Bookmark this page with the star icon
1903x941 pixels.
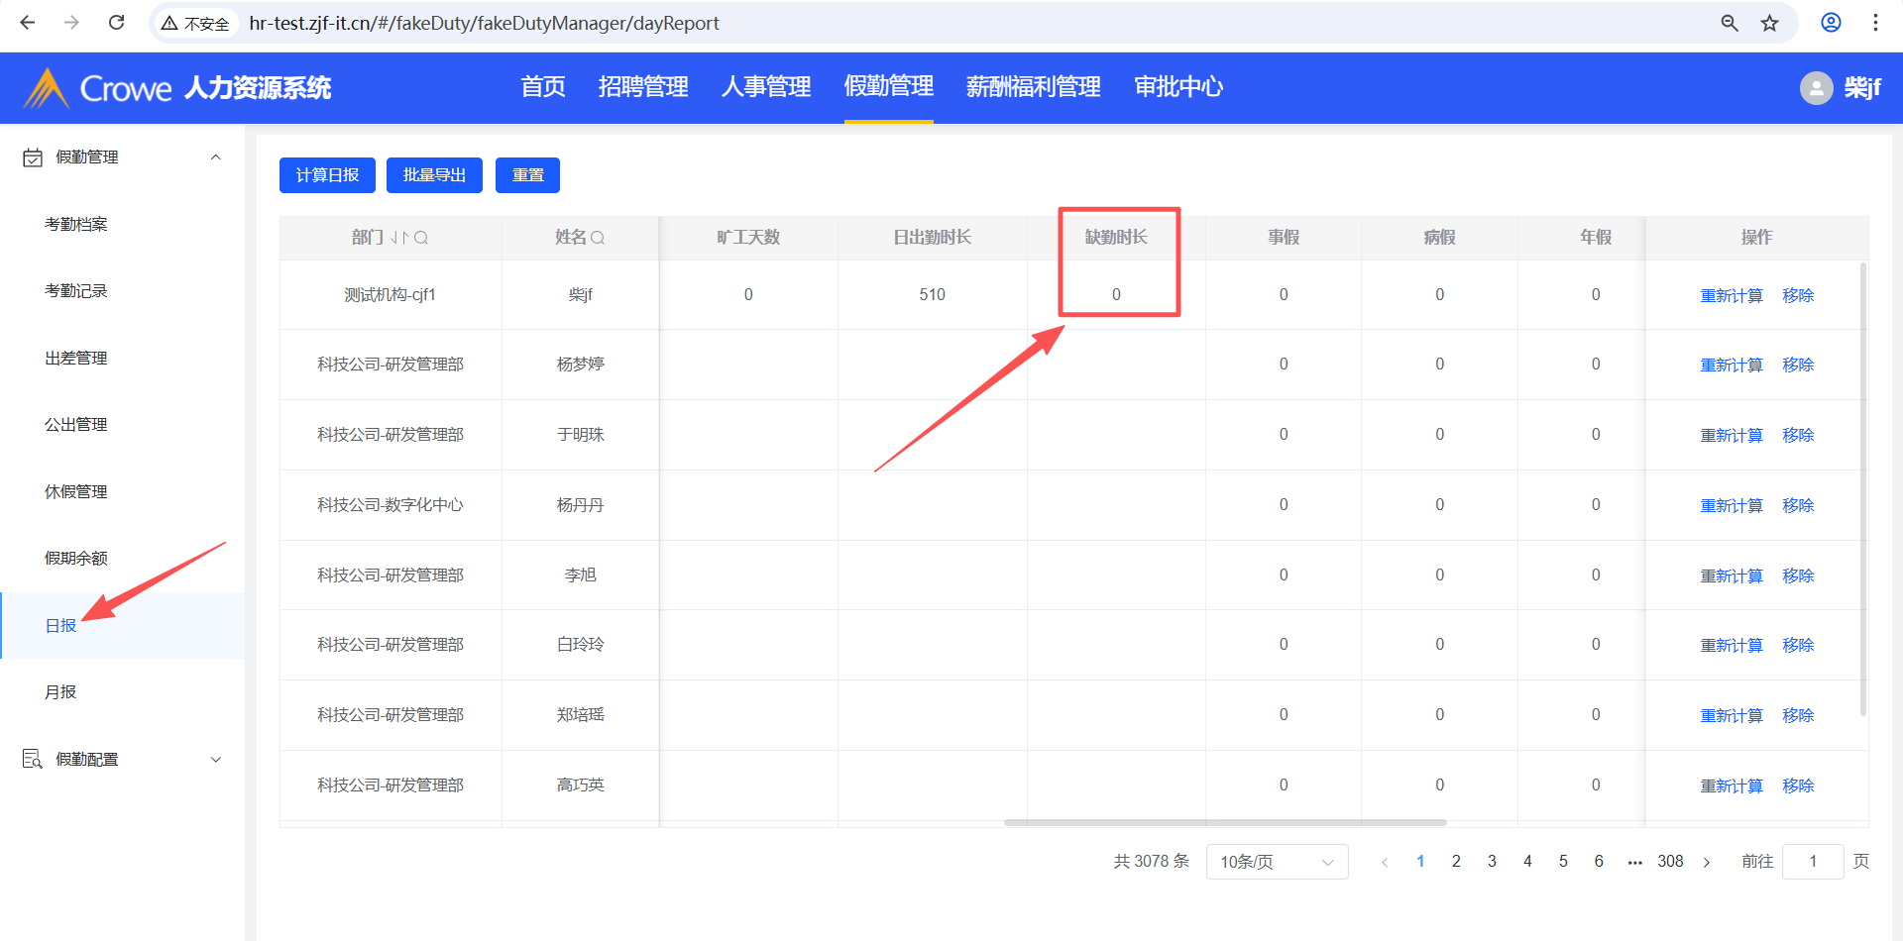(x=1769, y=23)
